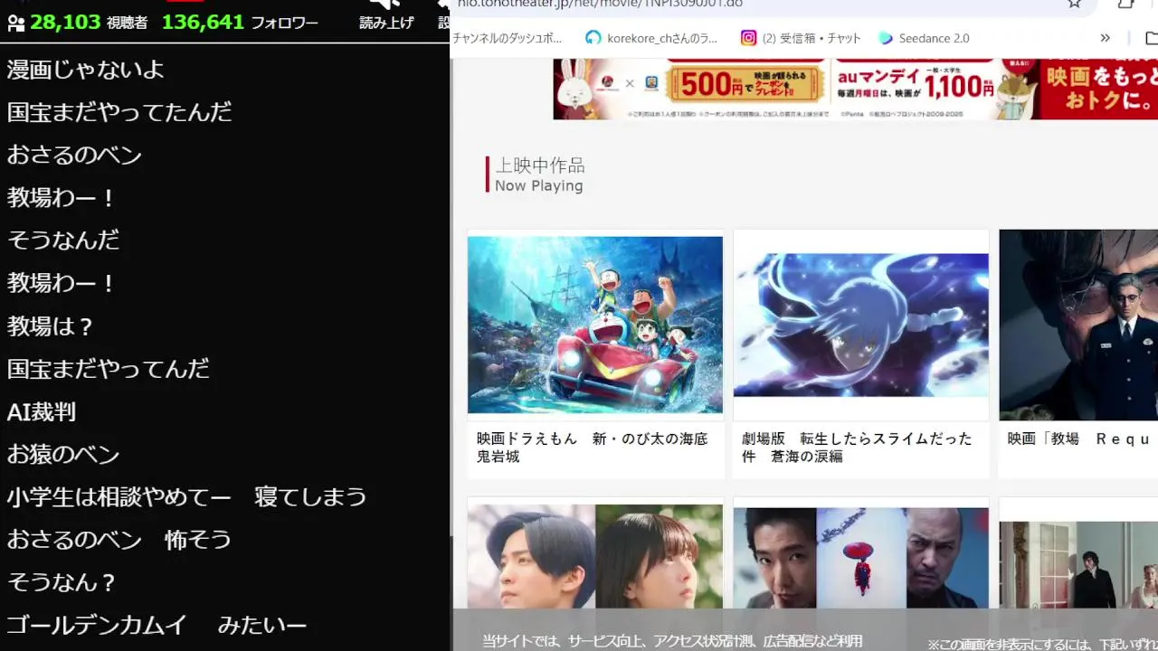This screenshot has width=1158, height=651.
Task: Click the comment おさるのベン 怖そう
Action: [x=119, y=540]
